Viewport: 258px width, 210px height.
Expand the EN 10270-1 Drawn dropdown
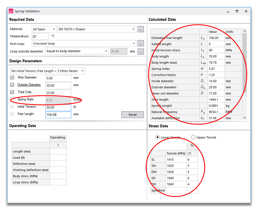[97, 29]
